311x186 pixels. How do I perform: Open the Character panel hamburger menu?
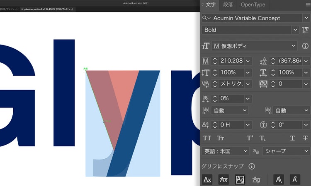click(x=308, y=5)
